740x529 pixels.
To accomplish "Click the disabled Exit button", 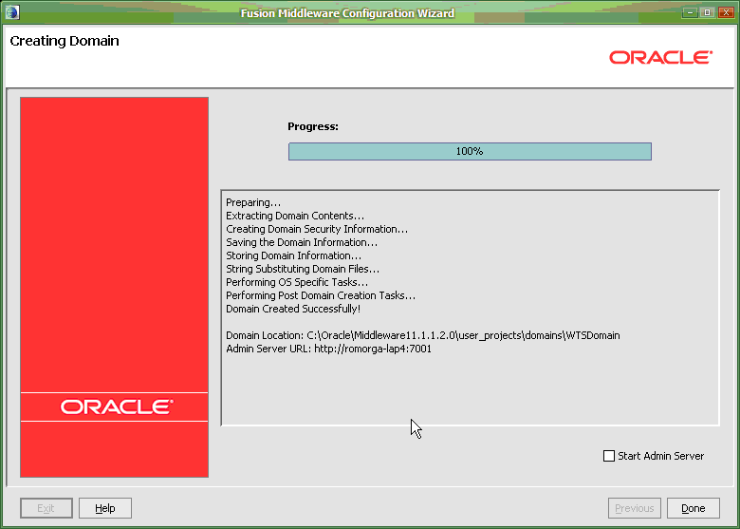I will pos(46,508).
